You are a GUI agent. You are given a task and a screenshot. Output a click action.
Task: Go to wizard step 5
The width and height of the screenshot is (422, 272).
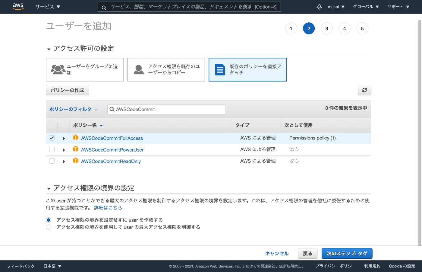(x=362, y=28)
